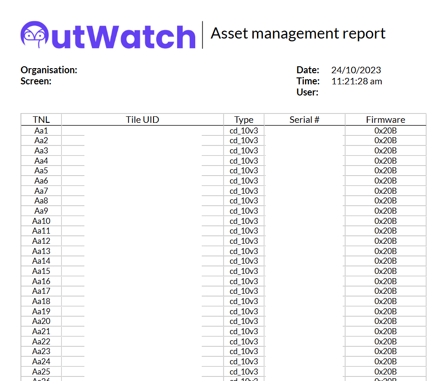The width and height of the screenshot is (435, 381).
Task: Click the Asset management report title
Action: [x=298, y=33]
